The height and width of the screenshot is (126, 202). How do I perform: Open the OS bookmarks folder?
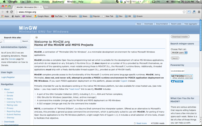click(x=128, y=16)
